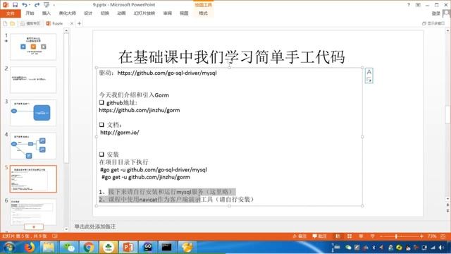Switch to Normal view icon in status bar
The height and width of the screenshot is (254, 451).
click(x=338, y=236)
